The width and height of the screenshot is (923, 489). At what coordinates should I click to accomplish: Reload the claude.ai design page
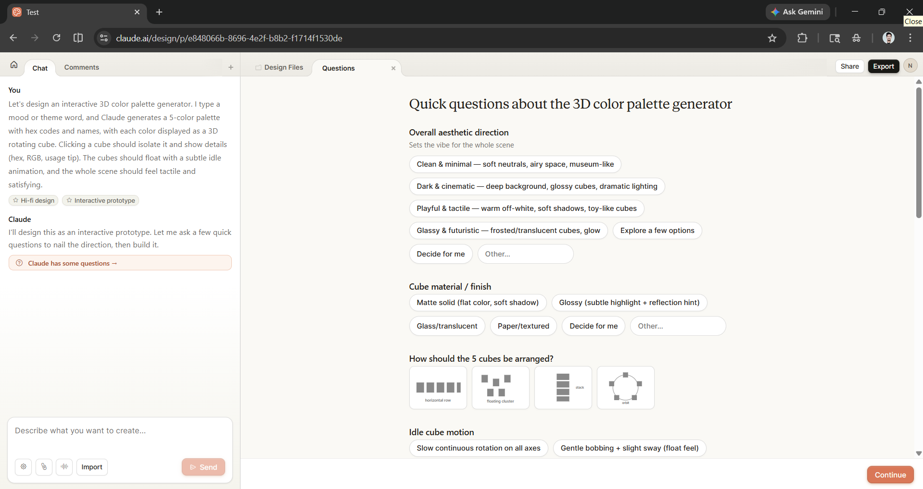[56, 38]
